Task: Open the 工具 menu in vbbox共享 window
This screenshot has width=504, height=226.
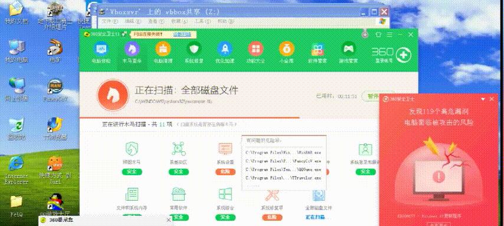Action: tap(202, 21)
